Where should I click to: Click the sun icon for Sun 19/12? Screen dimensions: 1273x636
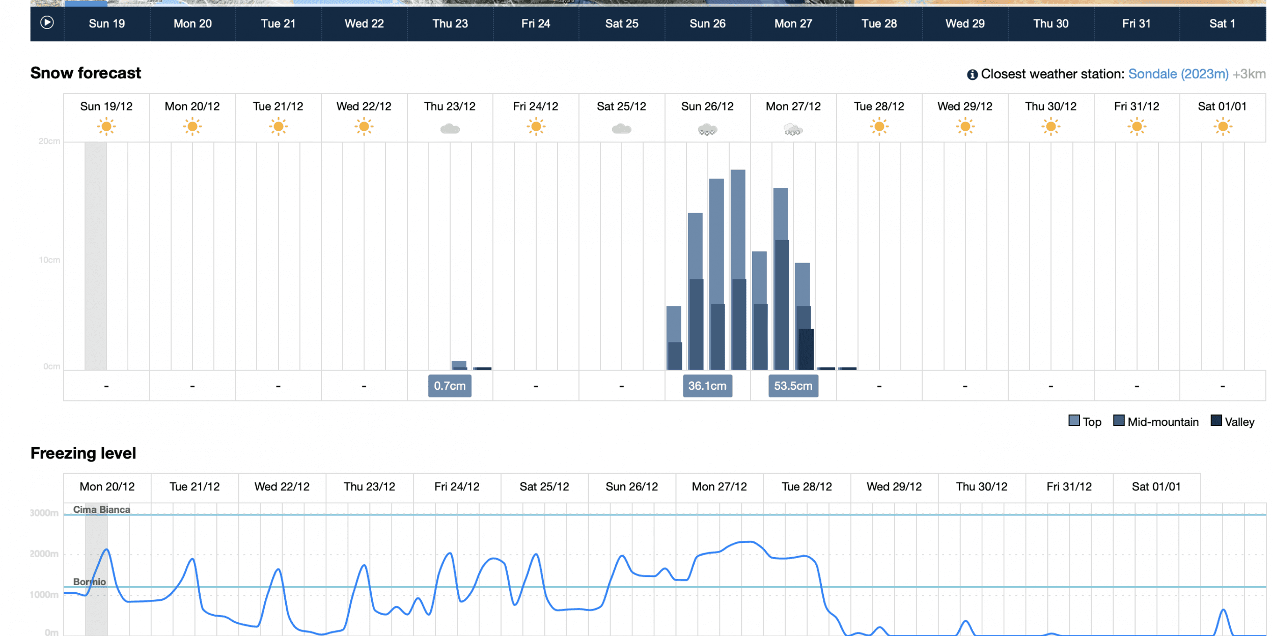(x=106, y=127)
